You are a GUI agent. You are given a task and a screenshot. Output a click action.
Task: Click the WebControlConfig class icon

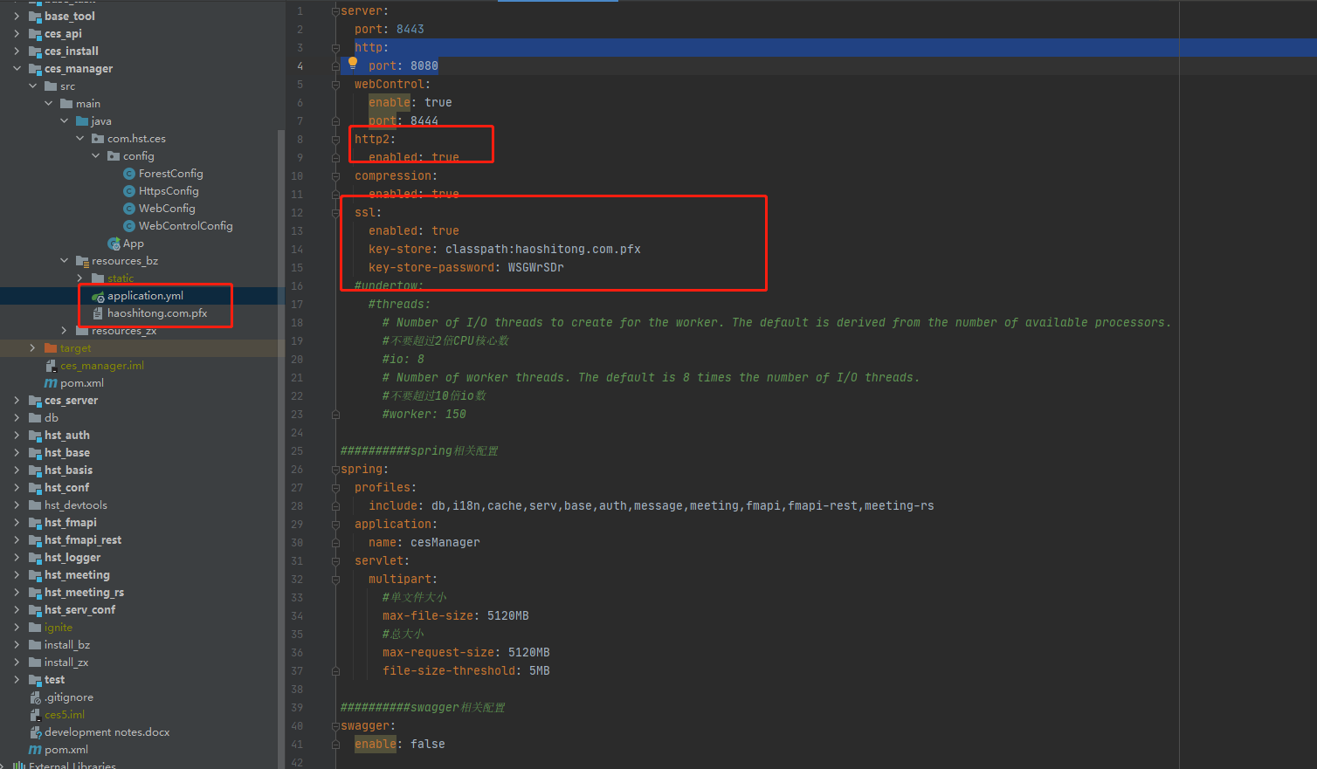(x=129, y=226)
